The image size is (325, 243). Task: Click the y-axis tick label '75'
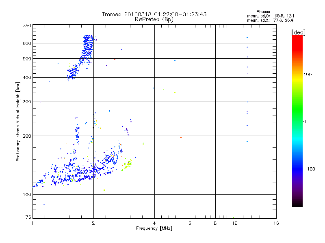[28, 217]
